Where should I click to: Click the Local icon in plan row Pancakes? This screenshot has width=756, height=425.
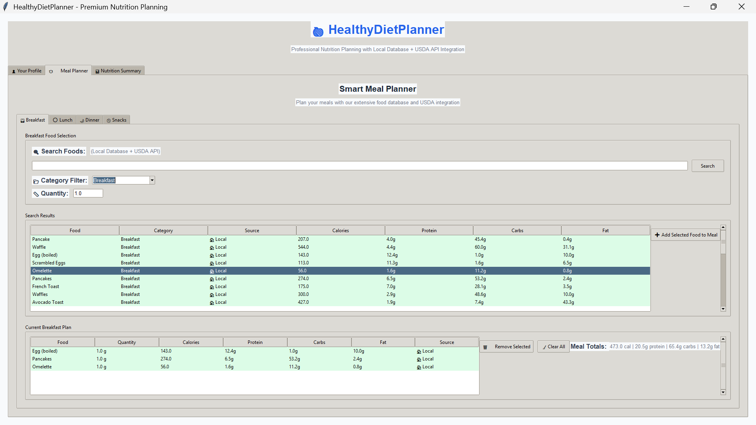pos(419,359)
